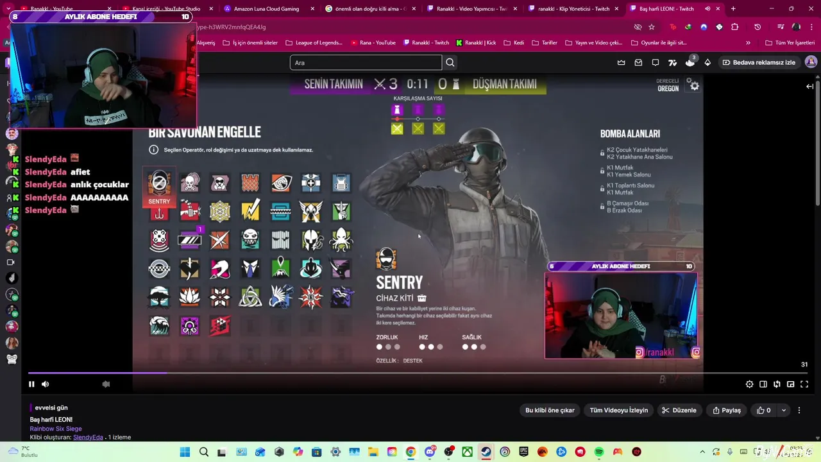Open Discord from the taskbar
This screenshot has height=462, width=821.
(430, 452)
